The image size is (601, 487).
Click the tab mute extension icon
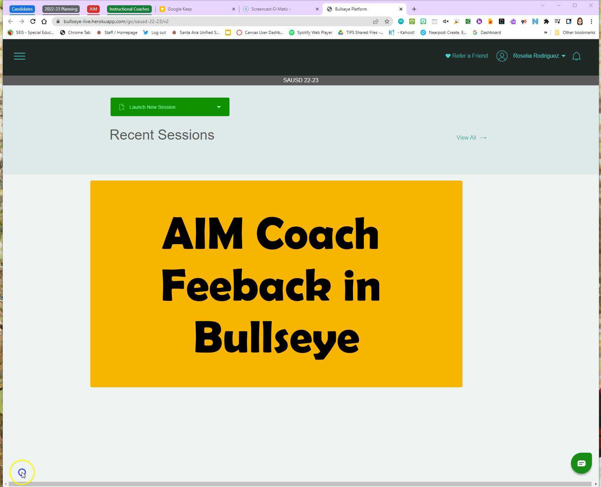(x=445, y=21)
